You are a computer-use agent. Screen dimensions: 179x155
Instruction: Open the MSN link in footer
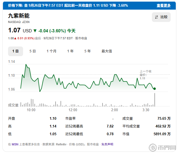[x=15, y=144]
